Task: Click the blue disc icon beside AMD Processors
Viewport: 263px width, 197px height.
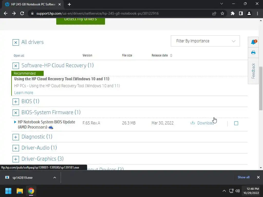Action: [x=51, y=128]
